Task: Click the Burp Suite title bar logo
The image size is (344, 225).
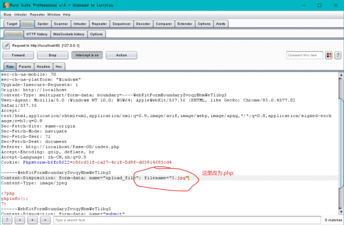Action: pyautogui.click(x=5, y=5)
